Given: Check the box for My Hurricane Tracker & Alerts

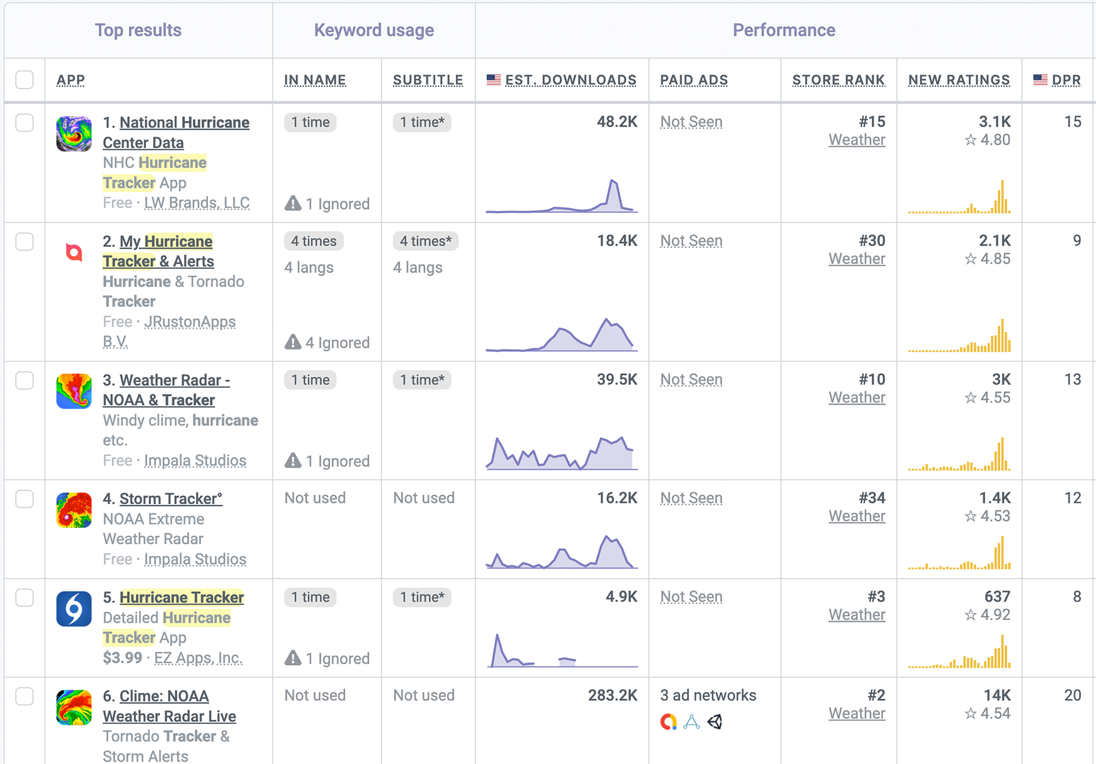Looking at the screenshot, I should coord(24,242).
